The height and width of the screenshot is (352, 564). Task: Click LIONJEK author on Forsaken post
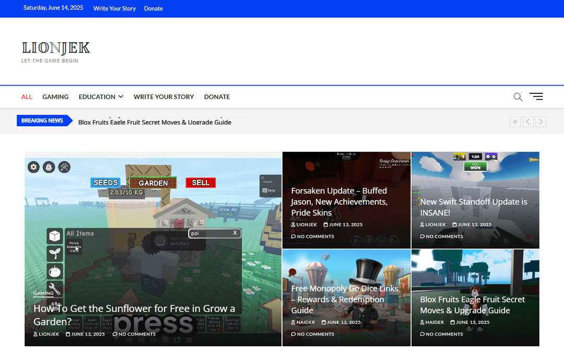coord(304,224)
